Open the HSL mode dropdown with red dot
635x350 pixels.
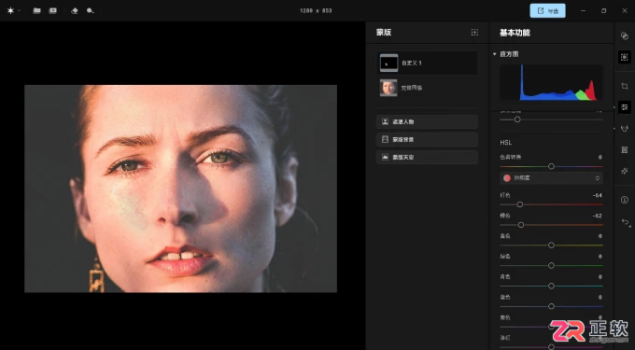[x=551, y=178]
